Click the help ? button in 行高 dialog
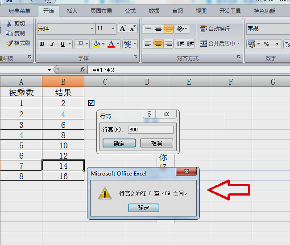 (x=149, y=114)
